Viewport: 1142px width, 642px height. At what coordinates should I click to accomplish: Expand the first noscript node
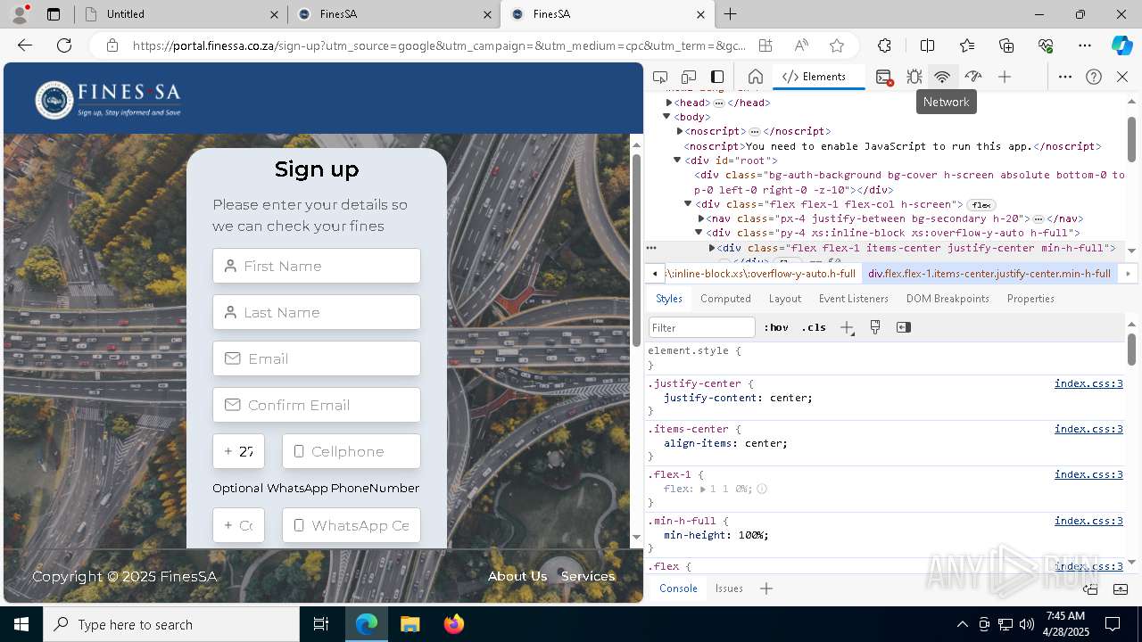click(679, 131)
